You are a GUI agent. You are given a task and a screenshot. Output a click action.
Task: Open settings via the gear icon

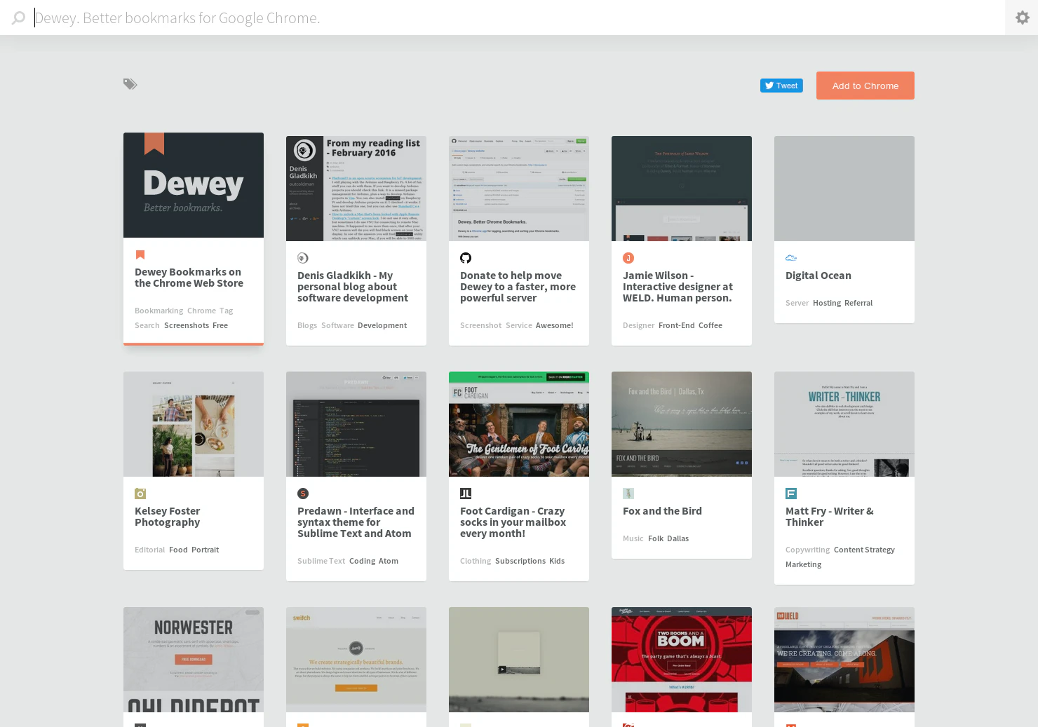pos(1022,18)
